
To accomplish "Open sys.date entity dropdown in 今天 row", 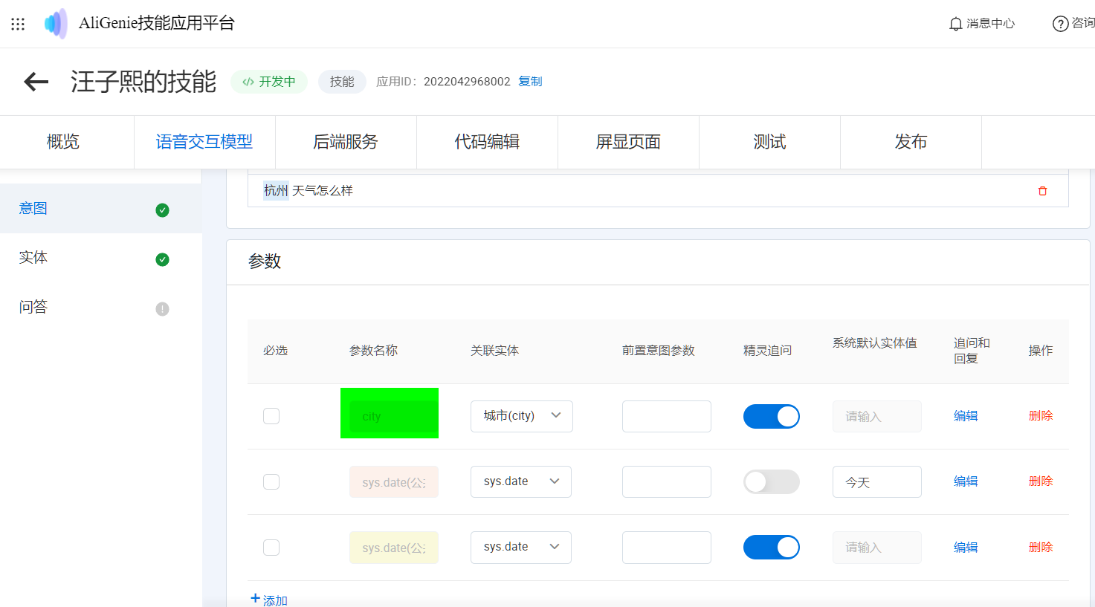I will 521,481.
